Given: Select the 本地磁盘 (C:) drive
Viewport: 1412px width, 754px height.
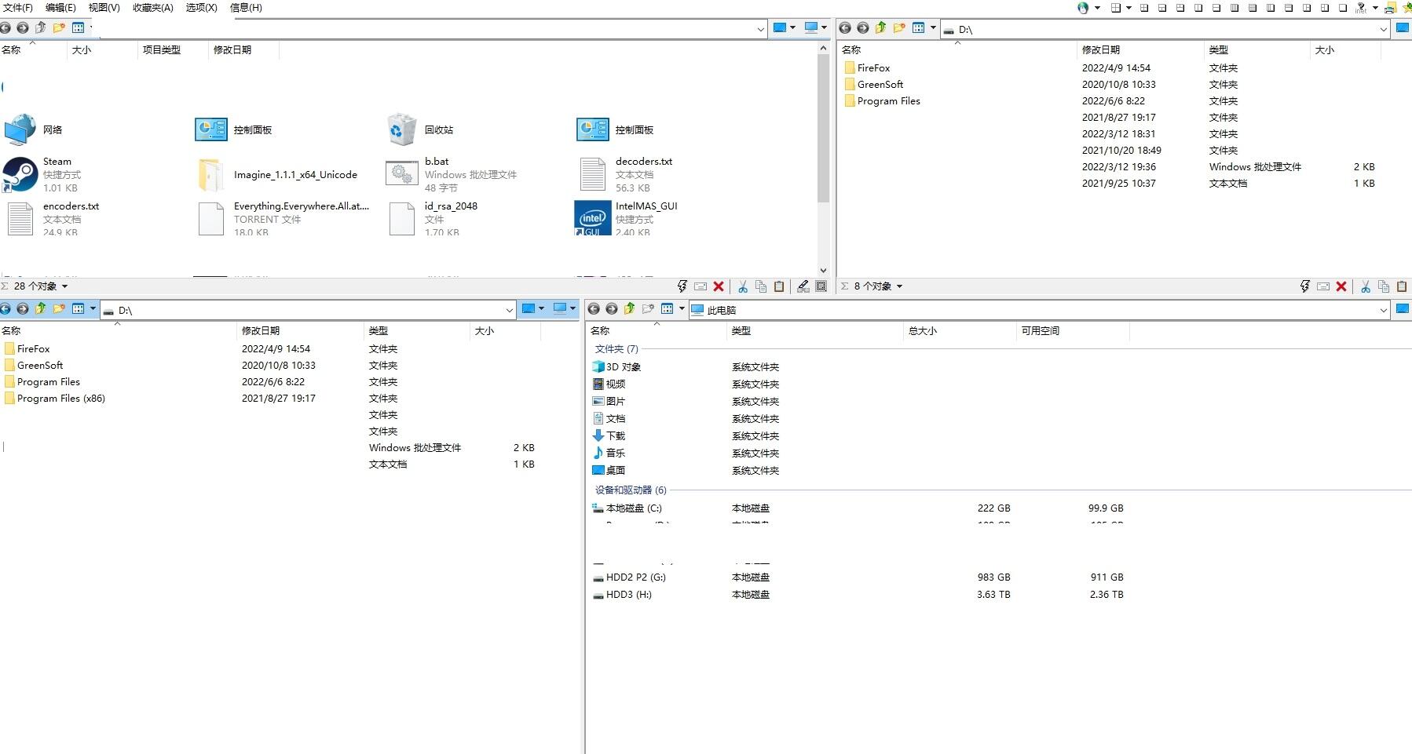Looking at the screenshot, I should coord(633,508).
